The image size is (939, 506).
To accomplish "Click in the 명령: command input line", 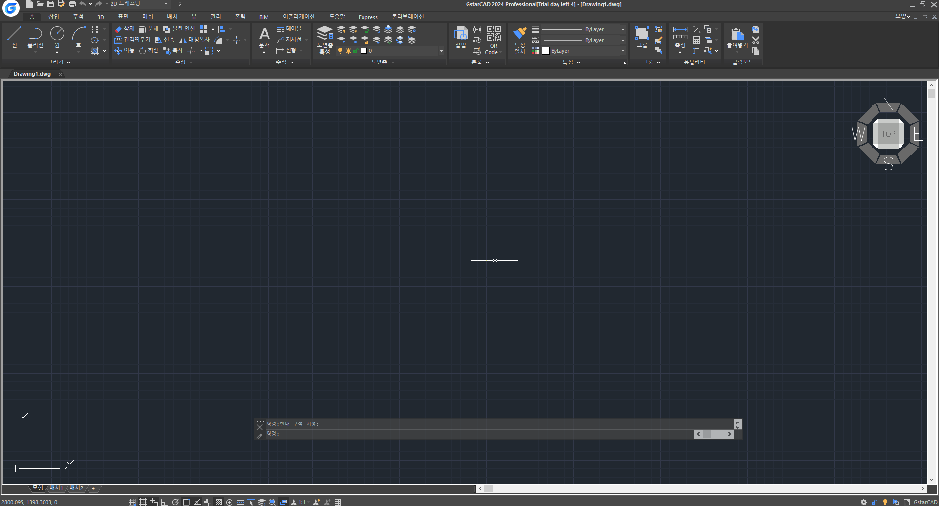I will 479,434.
